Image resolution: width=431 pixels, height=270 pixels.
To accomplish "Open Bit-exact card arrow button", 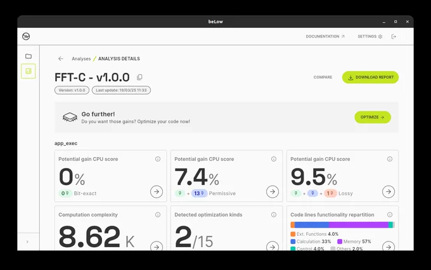I will coord(157,191).
